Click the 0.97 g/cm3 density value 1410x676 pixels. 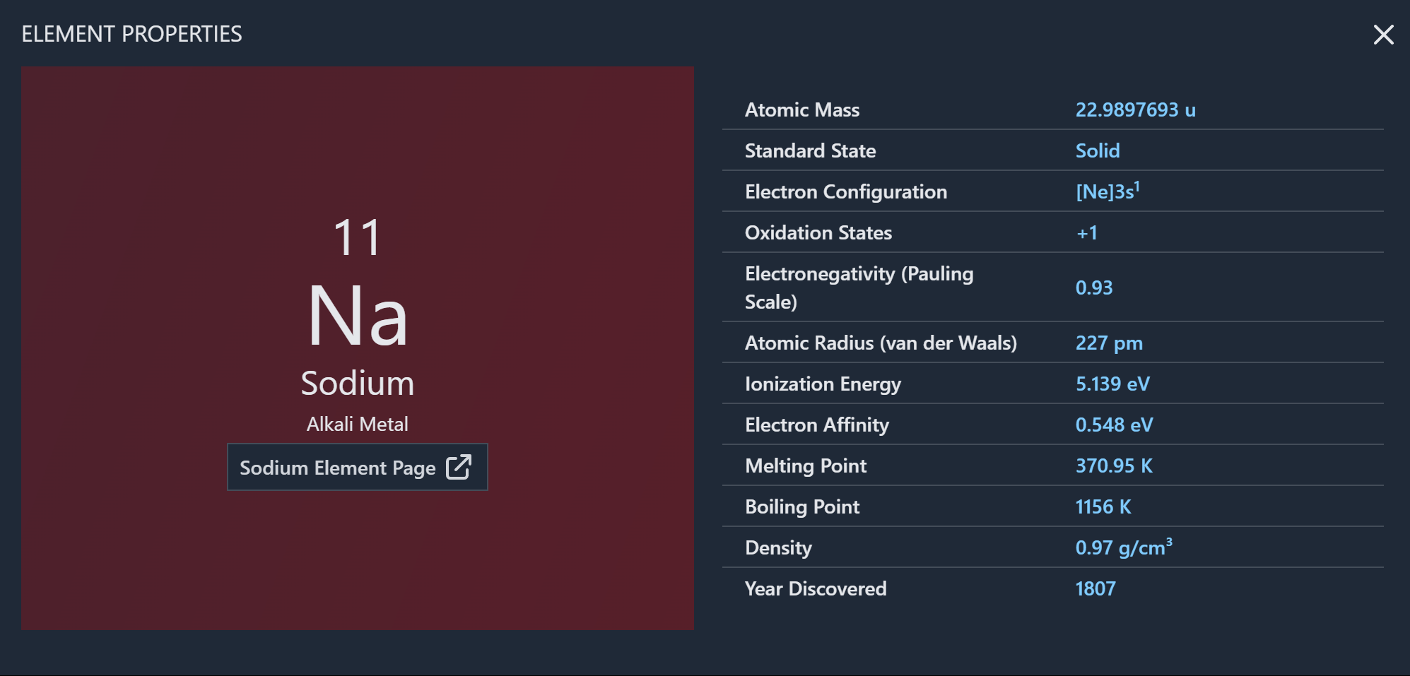point(1123,547)
